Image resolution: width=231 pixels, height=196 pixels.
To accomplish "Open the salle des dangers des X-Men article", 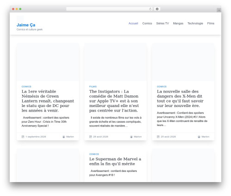I will (180, 99).
